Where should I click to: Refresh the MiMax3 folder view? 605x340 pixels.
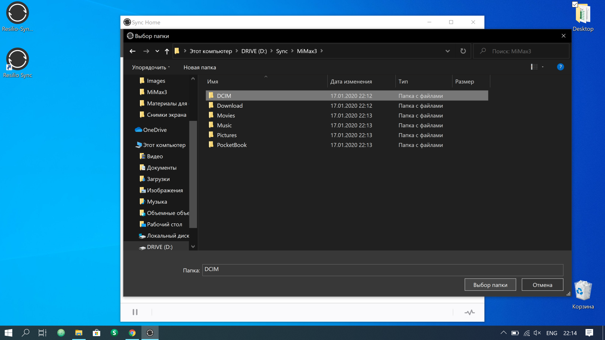tap(463, 51)
